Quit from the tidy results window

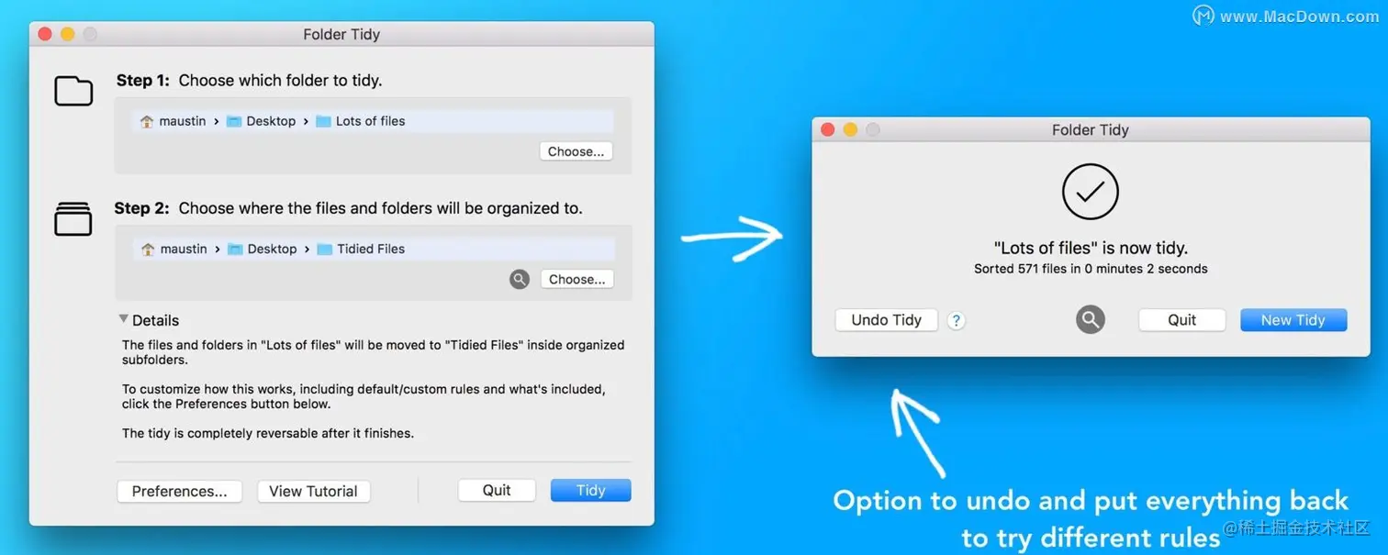pos(1182,319)
